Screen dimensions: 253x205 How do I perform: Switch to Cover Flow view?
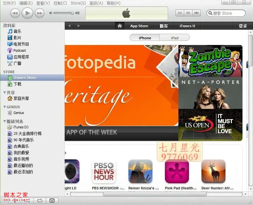[197, 13]
